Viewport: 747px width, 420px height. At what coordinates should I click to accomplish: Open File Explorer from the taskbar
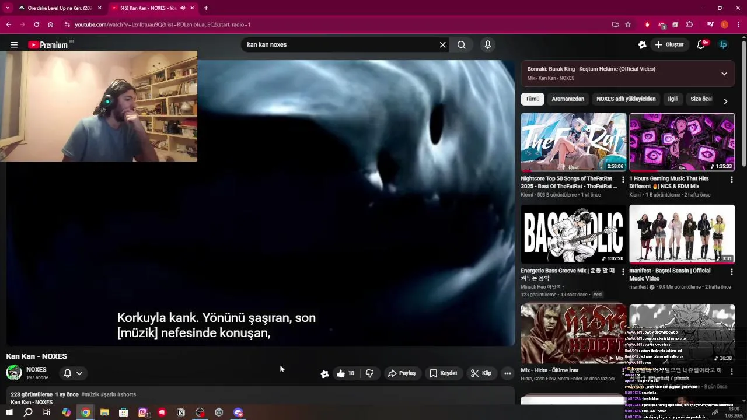(104, 412)
